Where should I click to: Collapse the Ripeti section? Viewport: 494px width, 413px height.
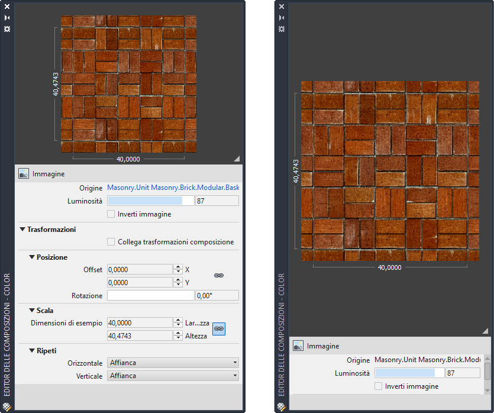coord(32,351)
